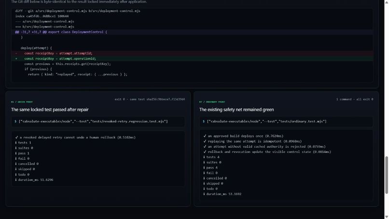Click the added line 'attempt.operationId'
The image size is (389, 219).
tap(192, 58)
